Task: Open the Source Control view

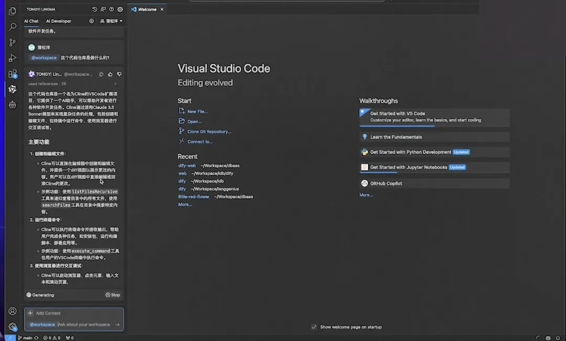Action: [13, 42]
